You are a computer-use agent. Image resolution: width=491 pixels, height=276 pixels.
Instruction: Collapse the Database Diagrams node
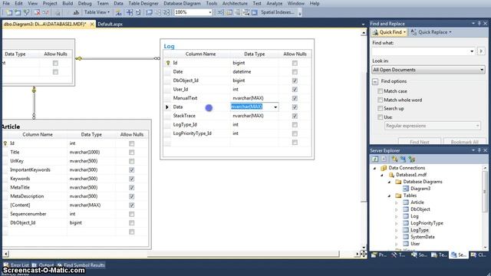(x=389, y=182)
